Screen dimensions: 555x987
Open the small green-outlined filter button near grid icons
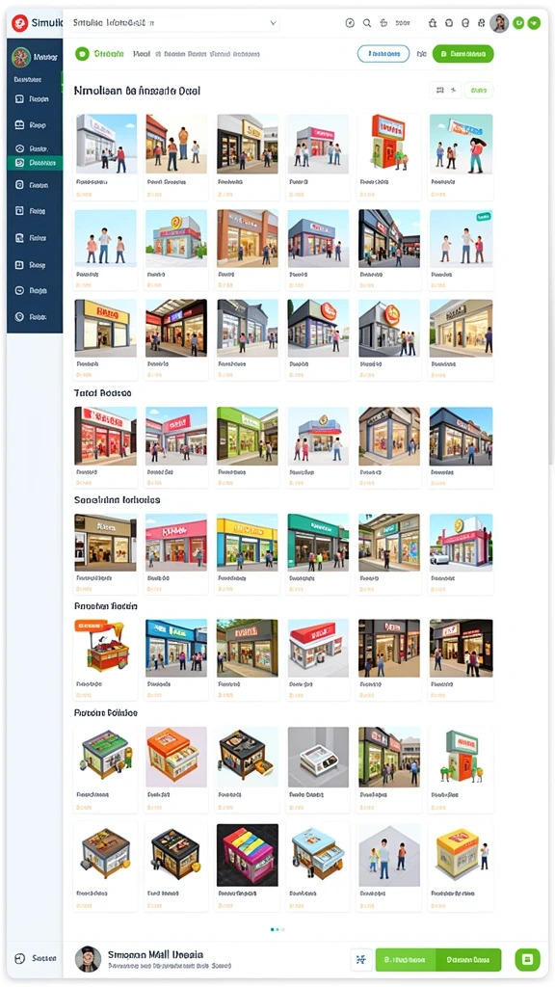tap(479, 91)
